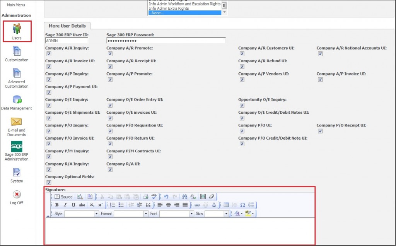
Task: Open the Font dropdown list
Action: pos(191,214)
